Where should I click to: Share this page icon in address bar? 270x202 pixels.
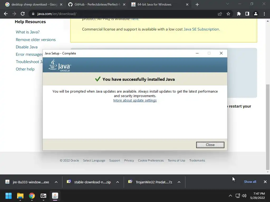220,14
